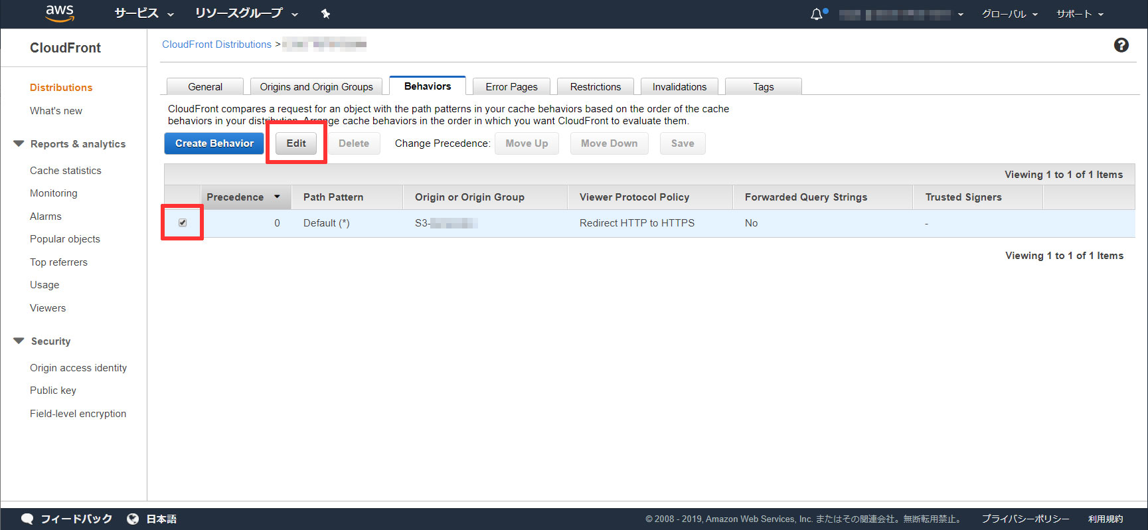This screenshot has width=1148, height=530.
Task: Click the Save button
Action: point(683,143)
